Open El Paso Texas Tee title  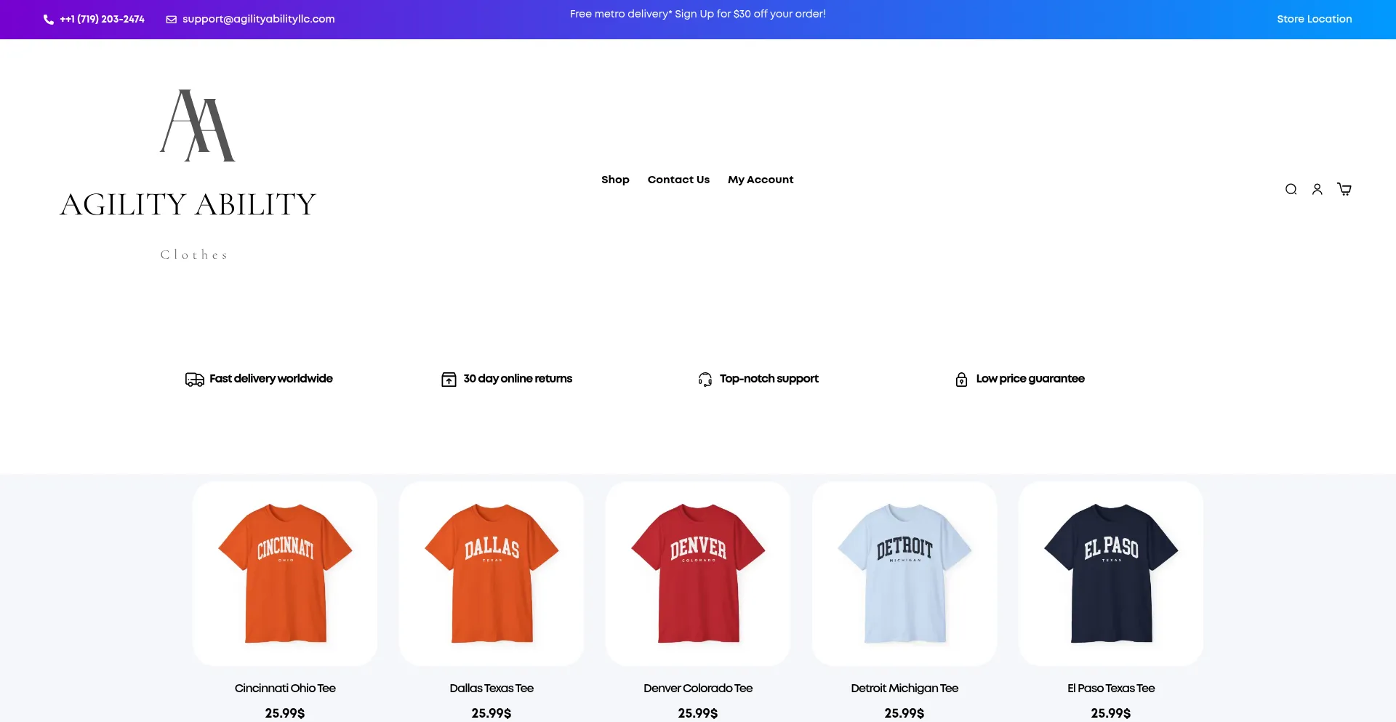1111,688
